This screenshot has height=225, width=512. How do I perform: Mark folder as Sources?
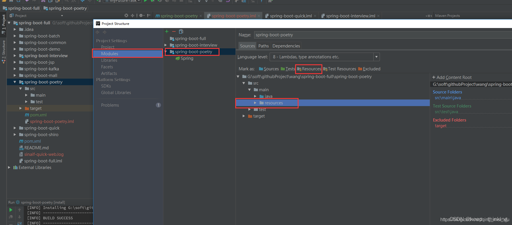(x=269, y=69)
